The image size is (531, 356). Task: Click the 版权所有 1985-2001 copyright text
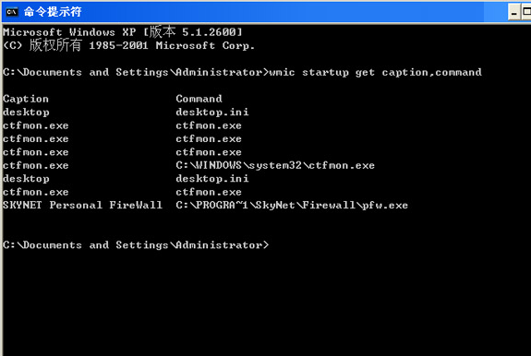click(89, 45)
